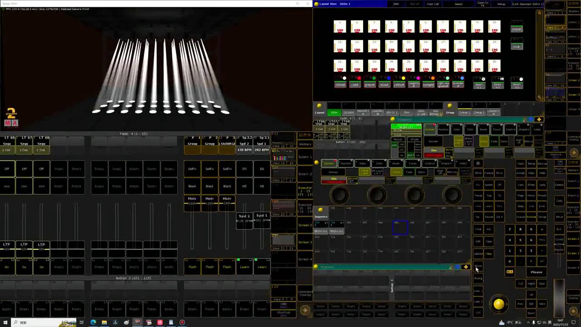This screenshot has height=327, width=581.
Task: Click the yellow trackball at bottom right
Action: tap(498, 304)
